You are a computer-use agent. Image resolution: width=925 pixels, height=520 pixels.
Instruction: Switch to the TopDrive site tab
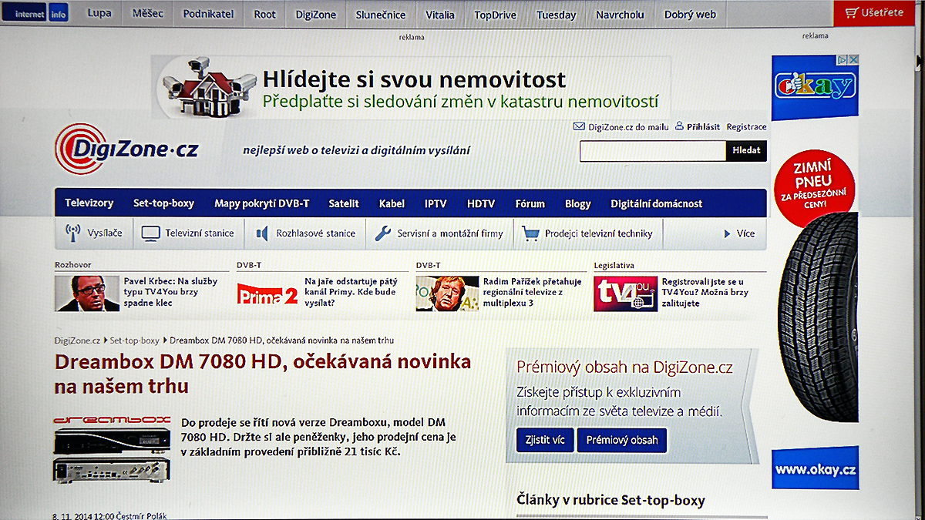click(x=495, y=14)
